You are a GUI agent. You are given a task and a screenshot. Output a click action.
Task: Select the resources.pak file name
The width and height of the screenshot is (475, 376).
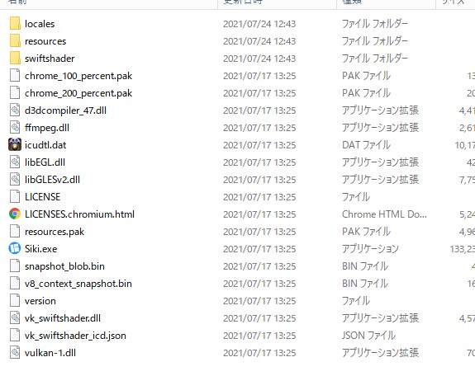tap(55, 232)
